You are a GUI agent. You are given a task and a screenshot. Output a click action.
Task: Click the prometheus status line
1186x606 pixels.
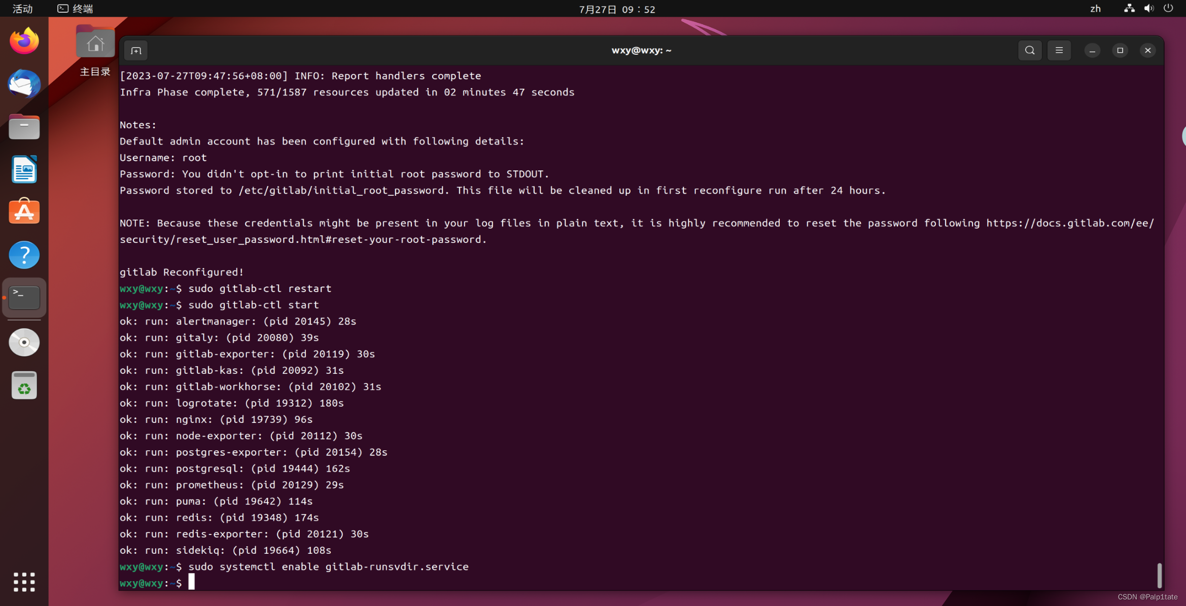(x=232, y=485)
